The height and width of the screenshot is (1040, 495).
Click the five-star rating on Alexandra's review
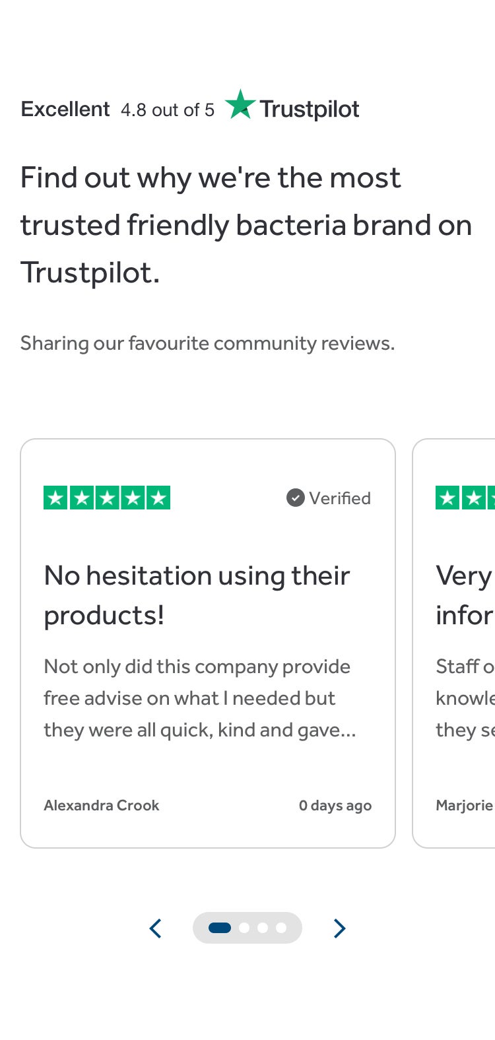[107, 498]
